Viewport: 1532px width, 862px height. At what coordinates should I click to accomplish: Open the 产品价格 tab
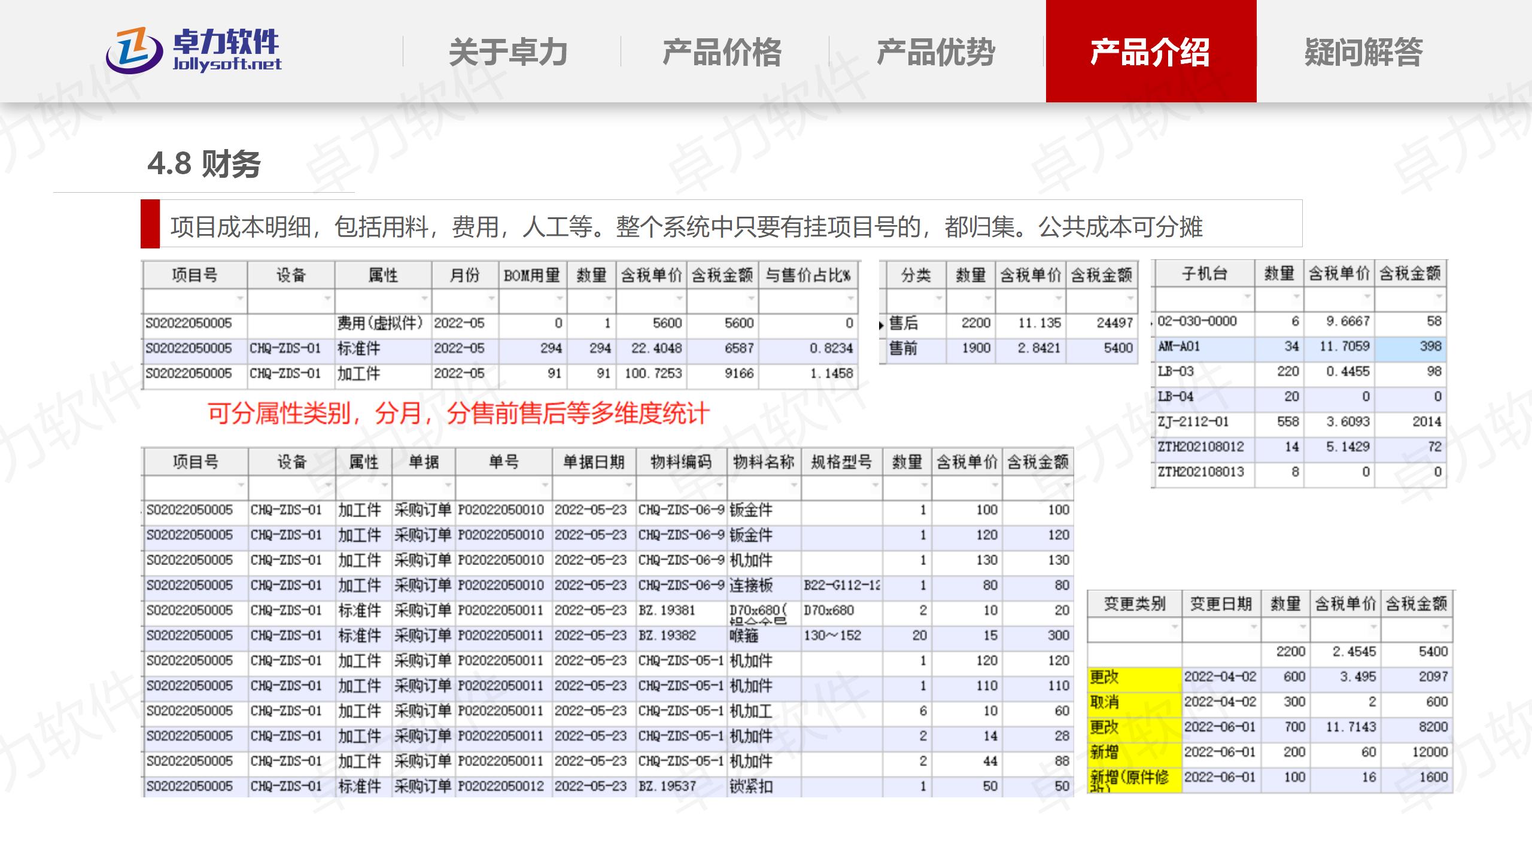pos(722,51)
